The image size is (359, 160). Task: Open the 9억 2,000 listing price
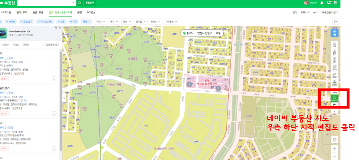pos(7,128)
